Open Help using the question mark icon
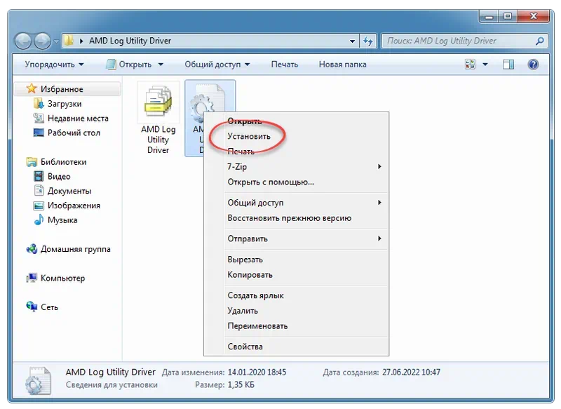561x409 pixels. pos(533,64)
